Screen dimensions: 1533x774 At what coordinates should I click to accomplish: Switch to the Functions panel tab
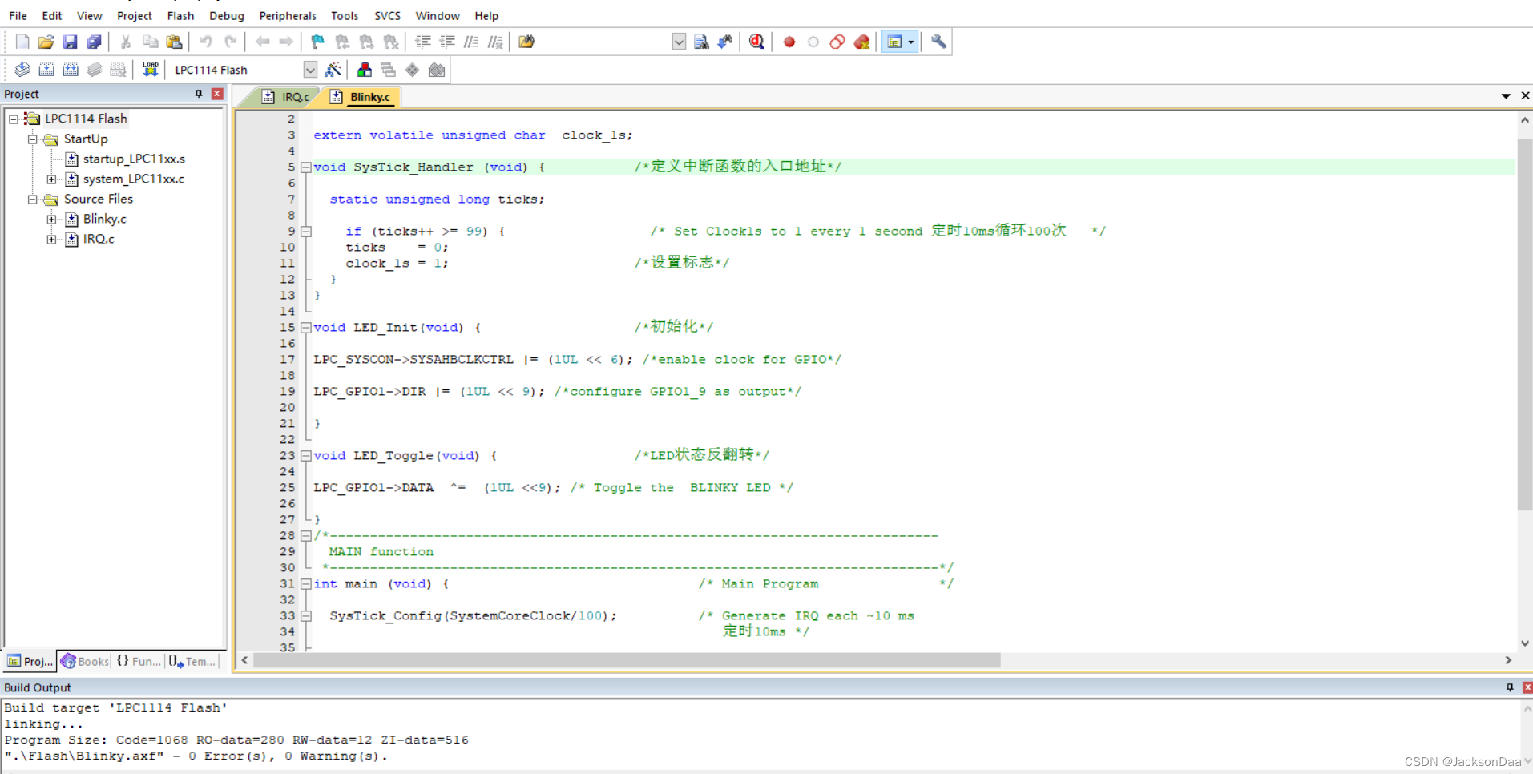[x=138, y=661]
